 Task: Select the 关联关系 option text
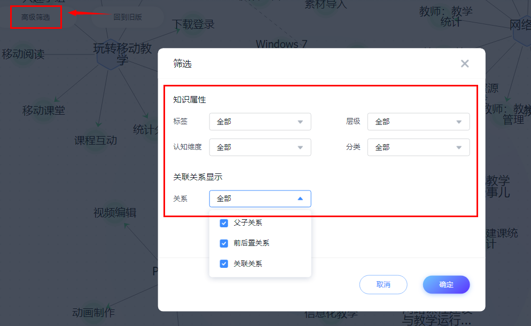pos(248,264)
